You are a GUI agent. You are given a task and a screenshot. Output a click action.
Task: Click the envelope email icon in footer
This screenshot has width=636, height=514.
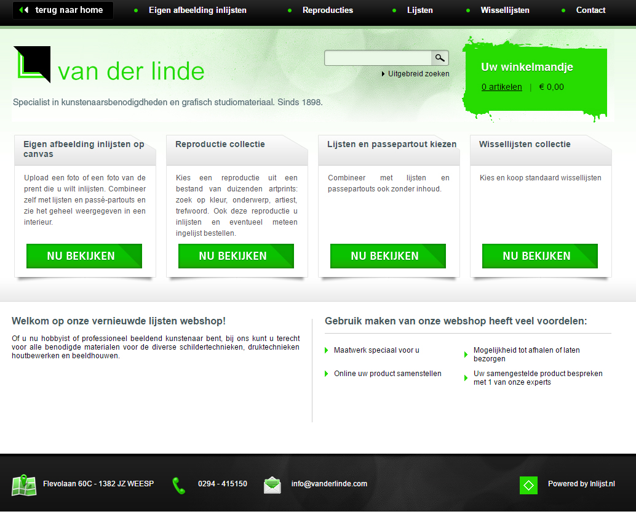tap(272, 485)
